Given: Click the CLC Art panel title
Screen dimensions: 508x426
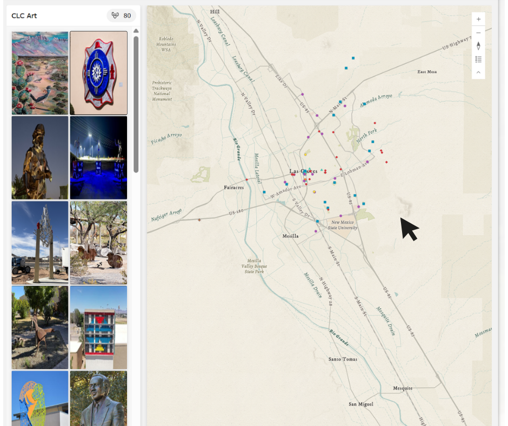Looking at the screenshot, I should 24,16.
